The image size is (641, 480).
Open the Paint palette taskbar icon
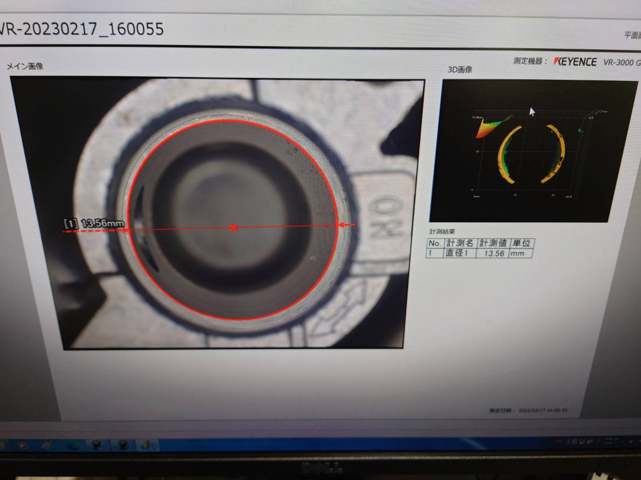48,445
